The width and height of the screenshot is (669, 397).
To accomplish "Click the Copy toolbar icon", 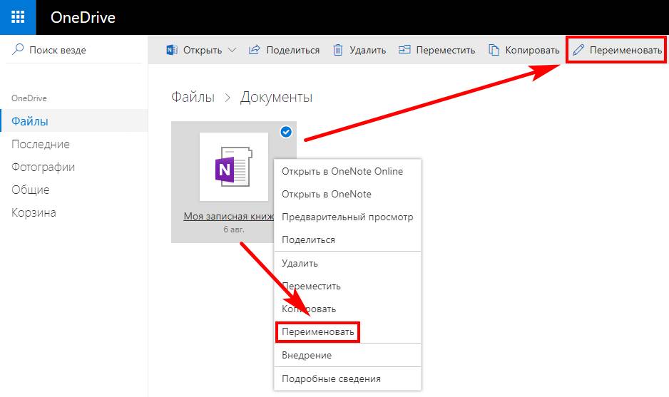I will click(x=494, y=50).
